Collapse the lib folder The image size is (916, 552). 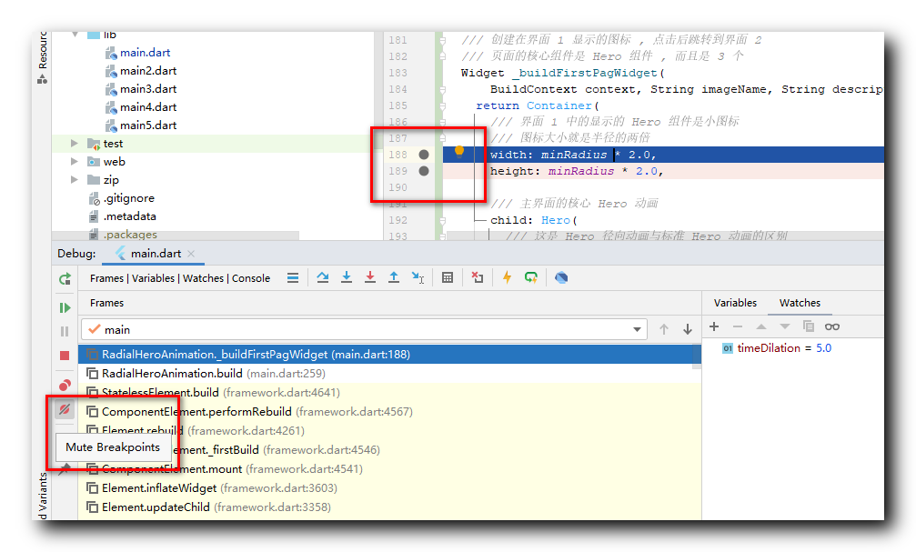click(75, 35)
